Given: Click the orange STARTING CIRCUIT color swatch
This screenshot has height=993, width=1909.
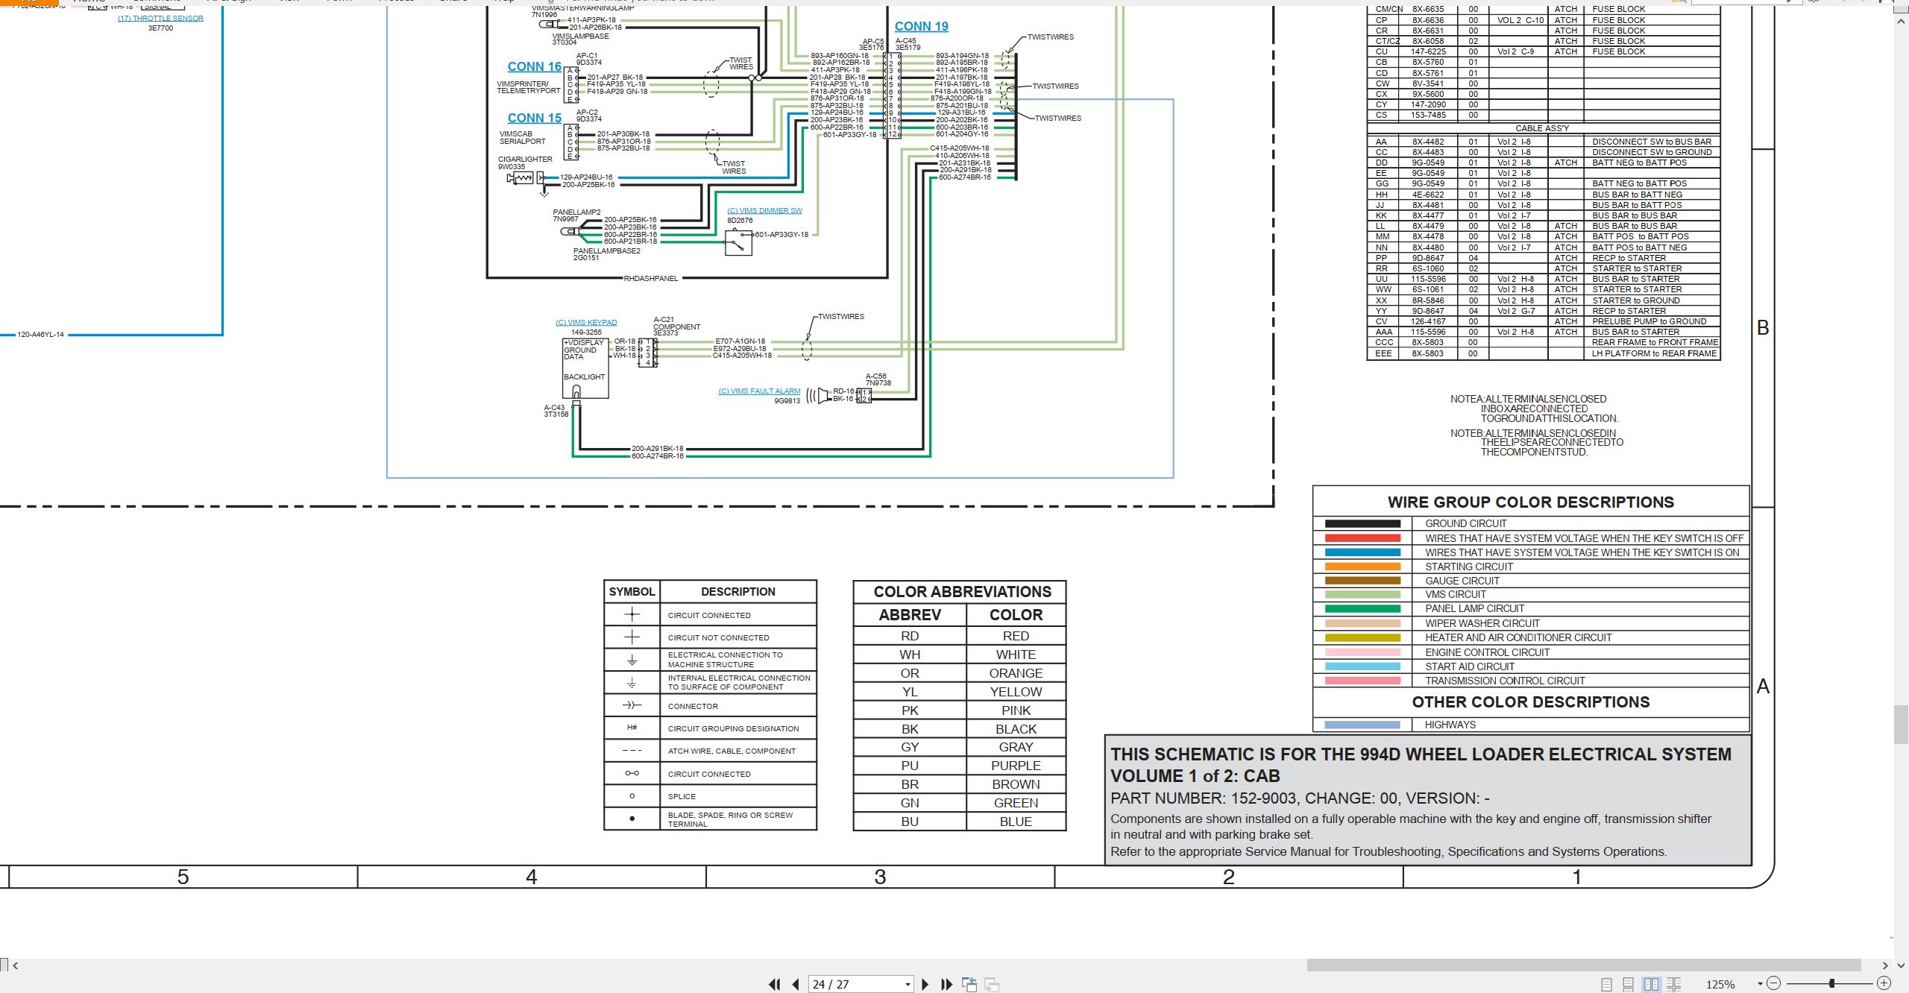Looking at the screenshot, I should click(1362, 567).
